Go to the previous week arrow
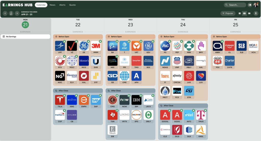The image size is (261, 141). [5, 13]
